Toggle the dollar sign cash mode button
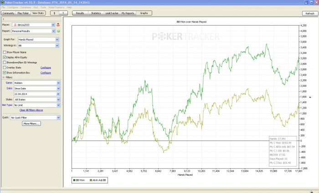319x193 pixels. pyautogui.click(x=55, y=13)
